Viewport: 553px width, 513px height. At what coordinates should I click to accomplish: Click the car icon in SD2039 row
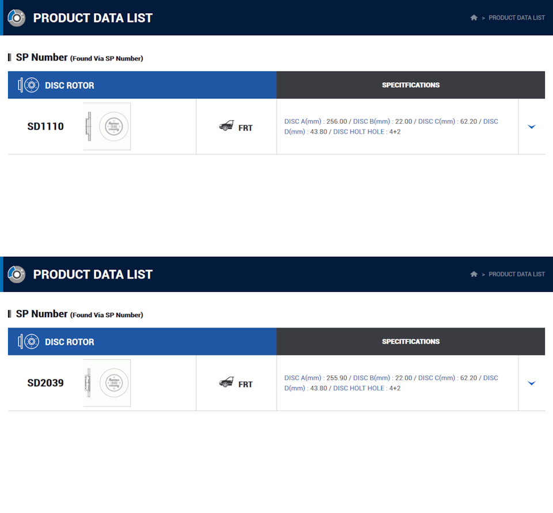coord(226,382)
